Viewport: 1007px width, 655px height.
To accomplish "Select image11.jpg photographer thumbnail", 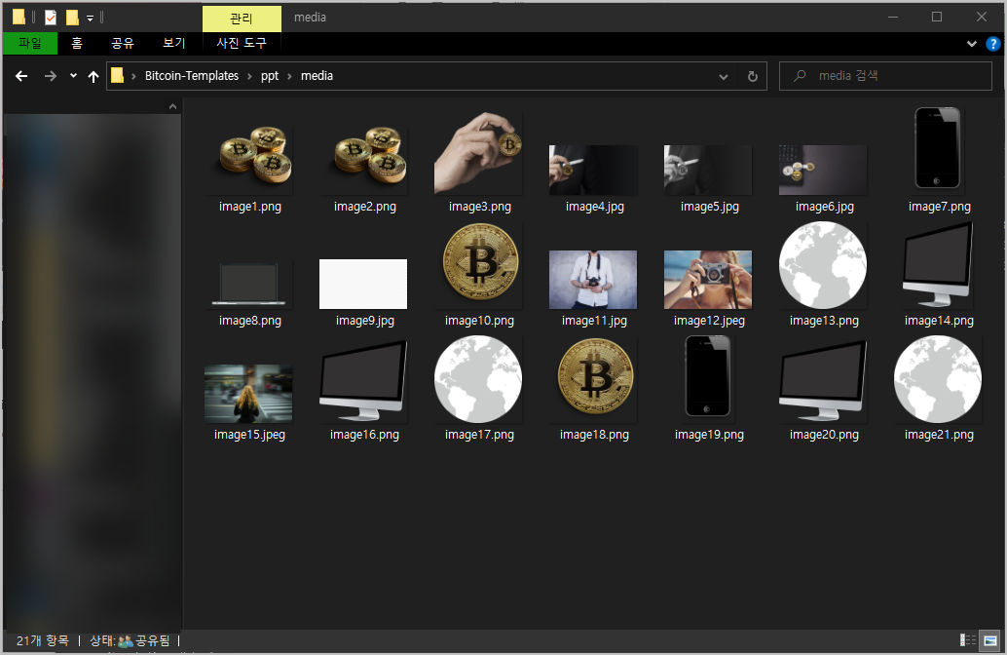I will 593,280.
